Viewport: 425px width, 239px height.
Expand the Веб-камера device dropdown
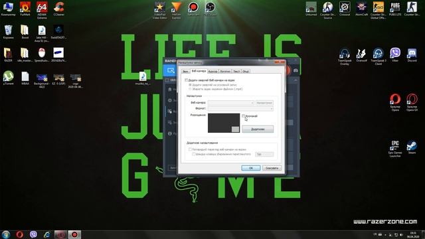231,103
